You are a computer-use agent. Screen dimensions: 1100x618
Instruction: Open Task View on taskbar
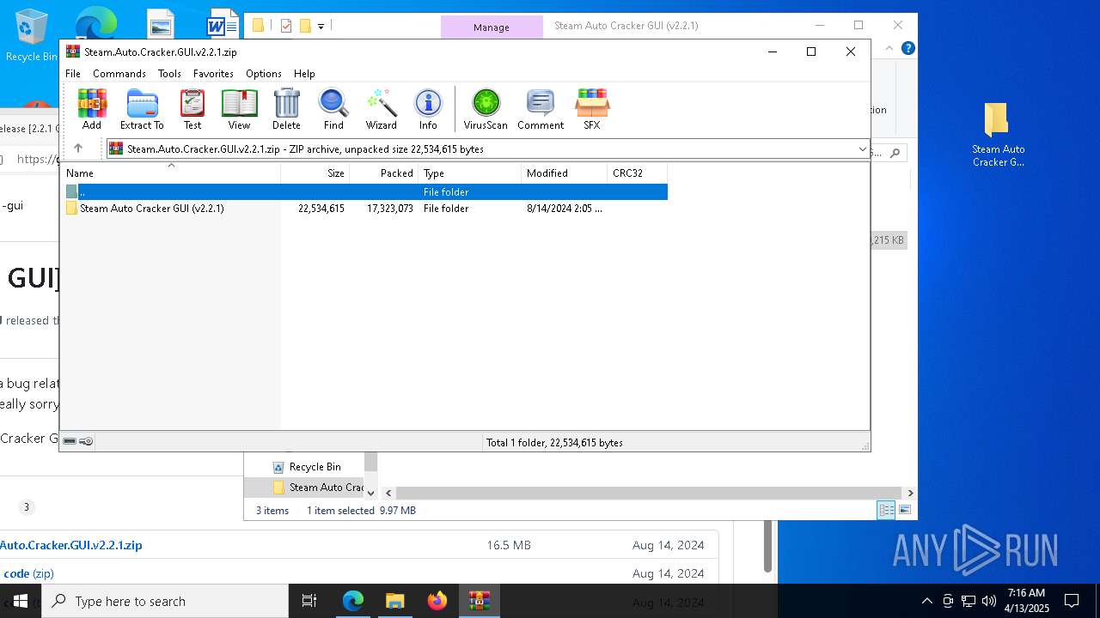[x=310, y=601]
